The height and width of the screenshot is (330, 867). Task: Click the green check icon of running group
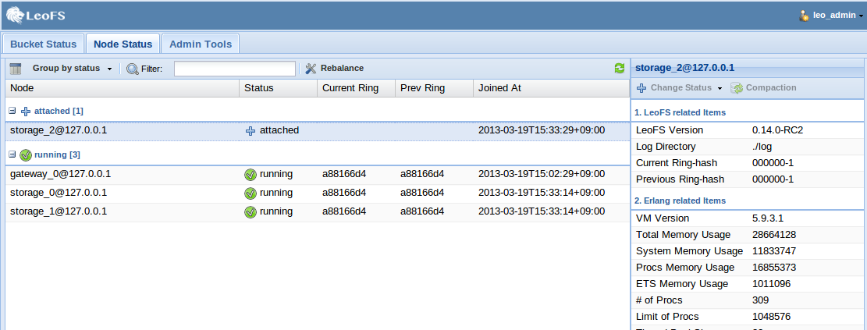(26, 154)
